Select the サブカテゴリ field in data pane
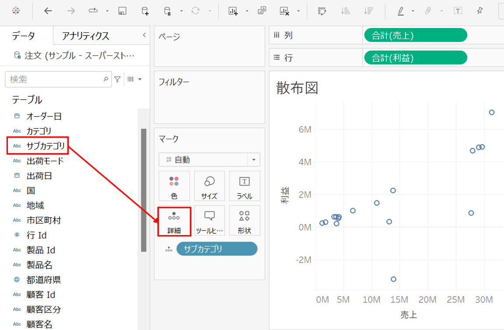The height and width of the screenshot is (330, 504). click(45, 146)
